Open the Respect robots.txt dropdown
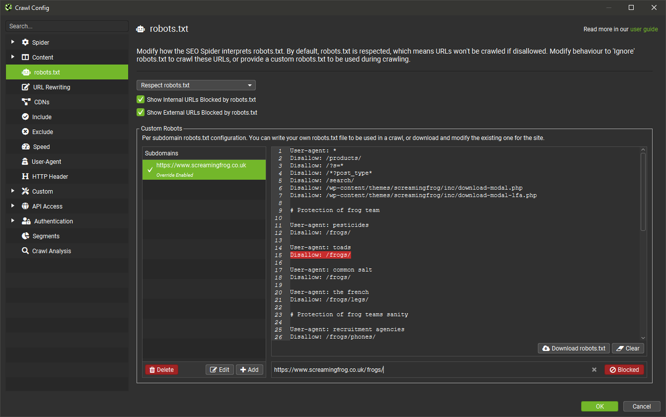This screenshot has height=417, width=666. 196,85
